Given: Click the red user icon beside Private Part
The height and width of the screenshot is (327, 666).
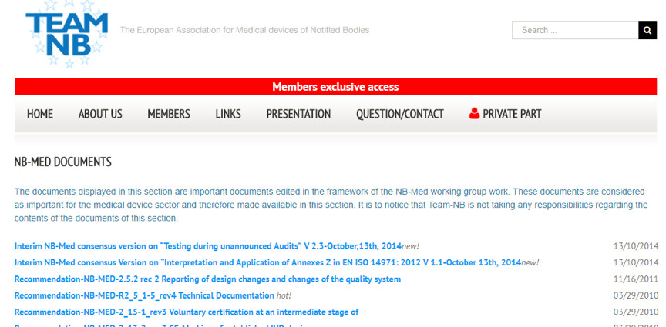Looking at the screenshot, I should 474,114.
